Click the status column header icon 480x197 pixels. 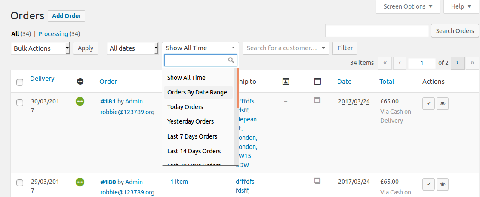[80, 81]
